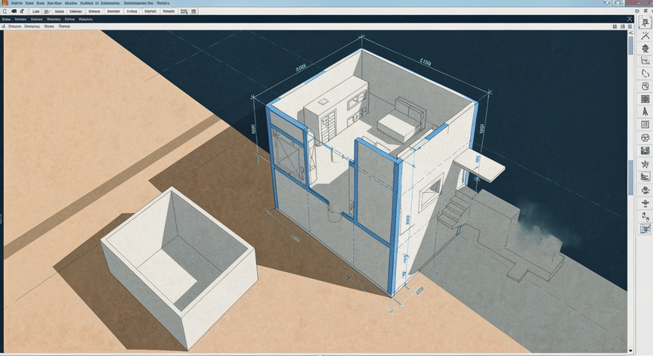This screenshot has width=653, height=356.
Task: Open the framed picture-chart icon
Action: (645, 177)
